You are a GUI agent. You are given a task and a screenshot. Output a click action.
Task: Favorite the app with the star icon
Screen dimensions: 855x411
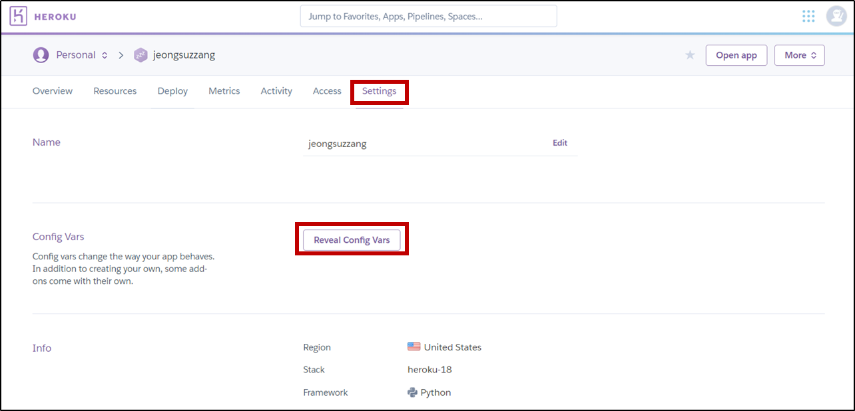[x=690, y=55]
